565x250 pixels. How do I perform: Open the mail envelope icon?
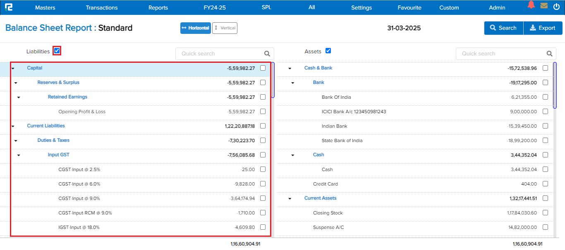[544, 6]
